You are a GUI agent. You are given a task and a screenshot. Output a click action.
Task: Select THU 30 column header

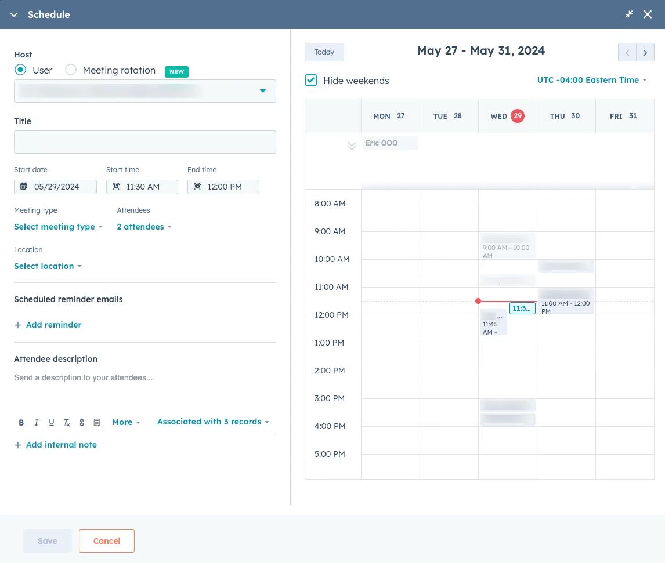566,116
